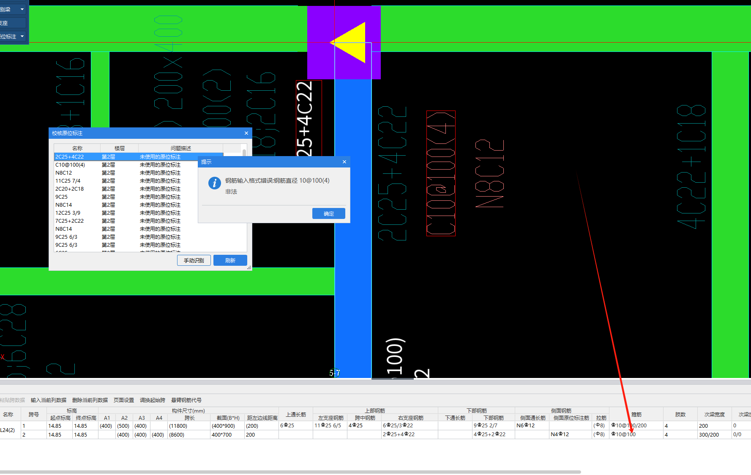Click the 手动识别 button

[194, 260]
